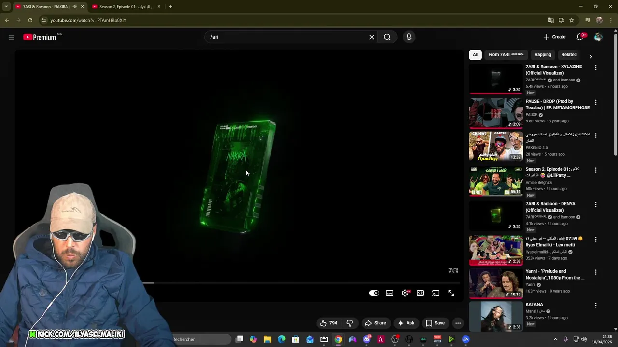Open Yanni Prelude and Nostalgia title
This screenshot has width=618, height=347.
(555, 275)
